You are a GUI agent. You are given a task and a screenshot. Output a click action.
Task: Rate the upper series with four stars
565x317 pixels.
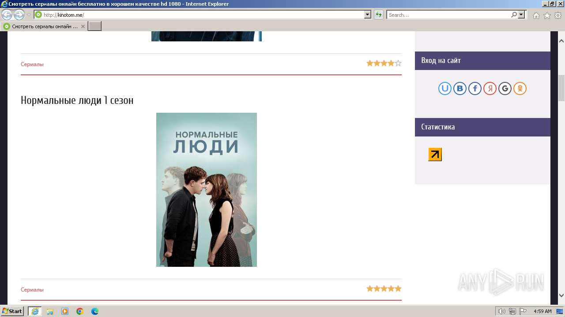pyautogui.click(x=391, y=63)
